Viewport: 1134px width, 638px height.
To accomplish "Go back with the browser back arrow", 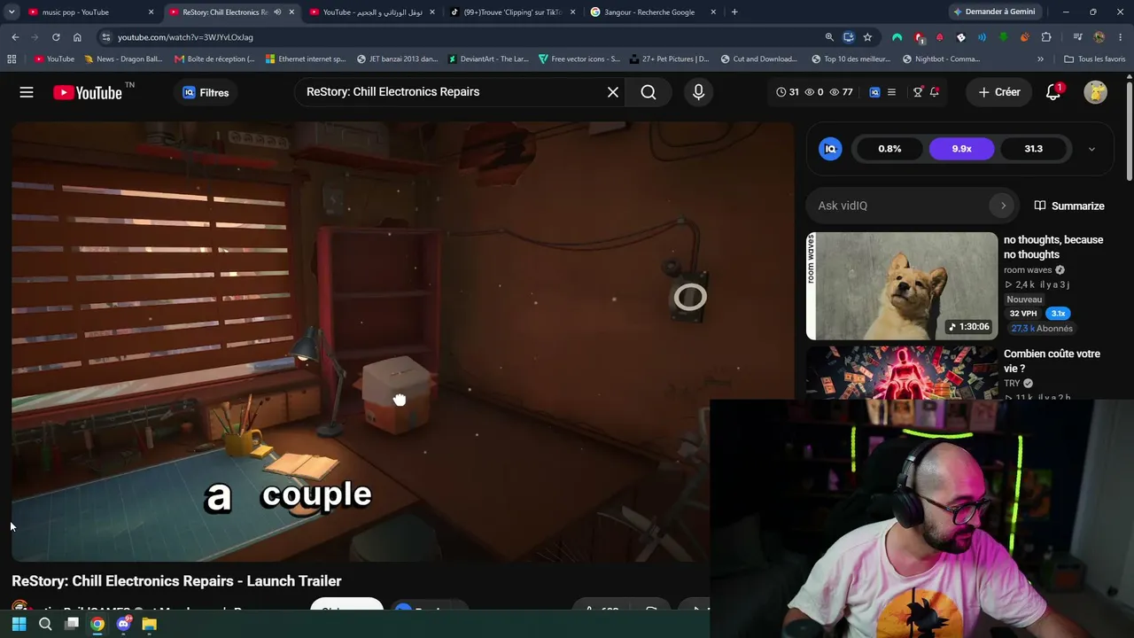I will click(15, 37).
